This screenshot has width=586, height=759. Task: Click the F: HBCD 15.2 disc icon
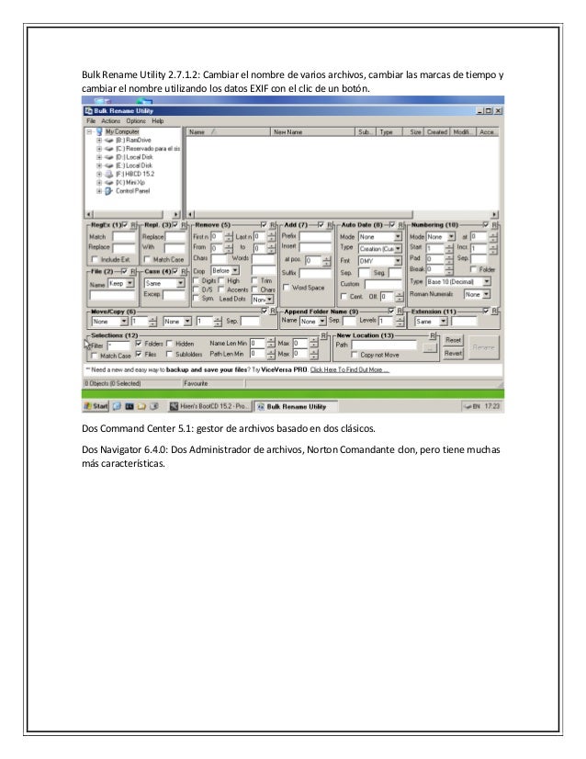tap(109, 174)
